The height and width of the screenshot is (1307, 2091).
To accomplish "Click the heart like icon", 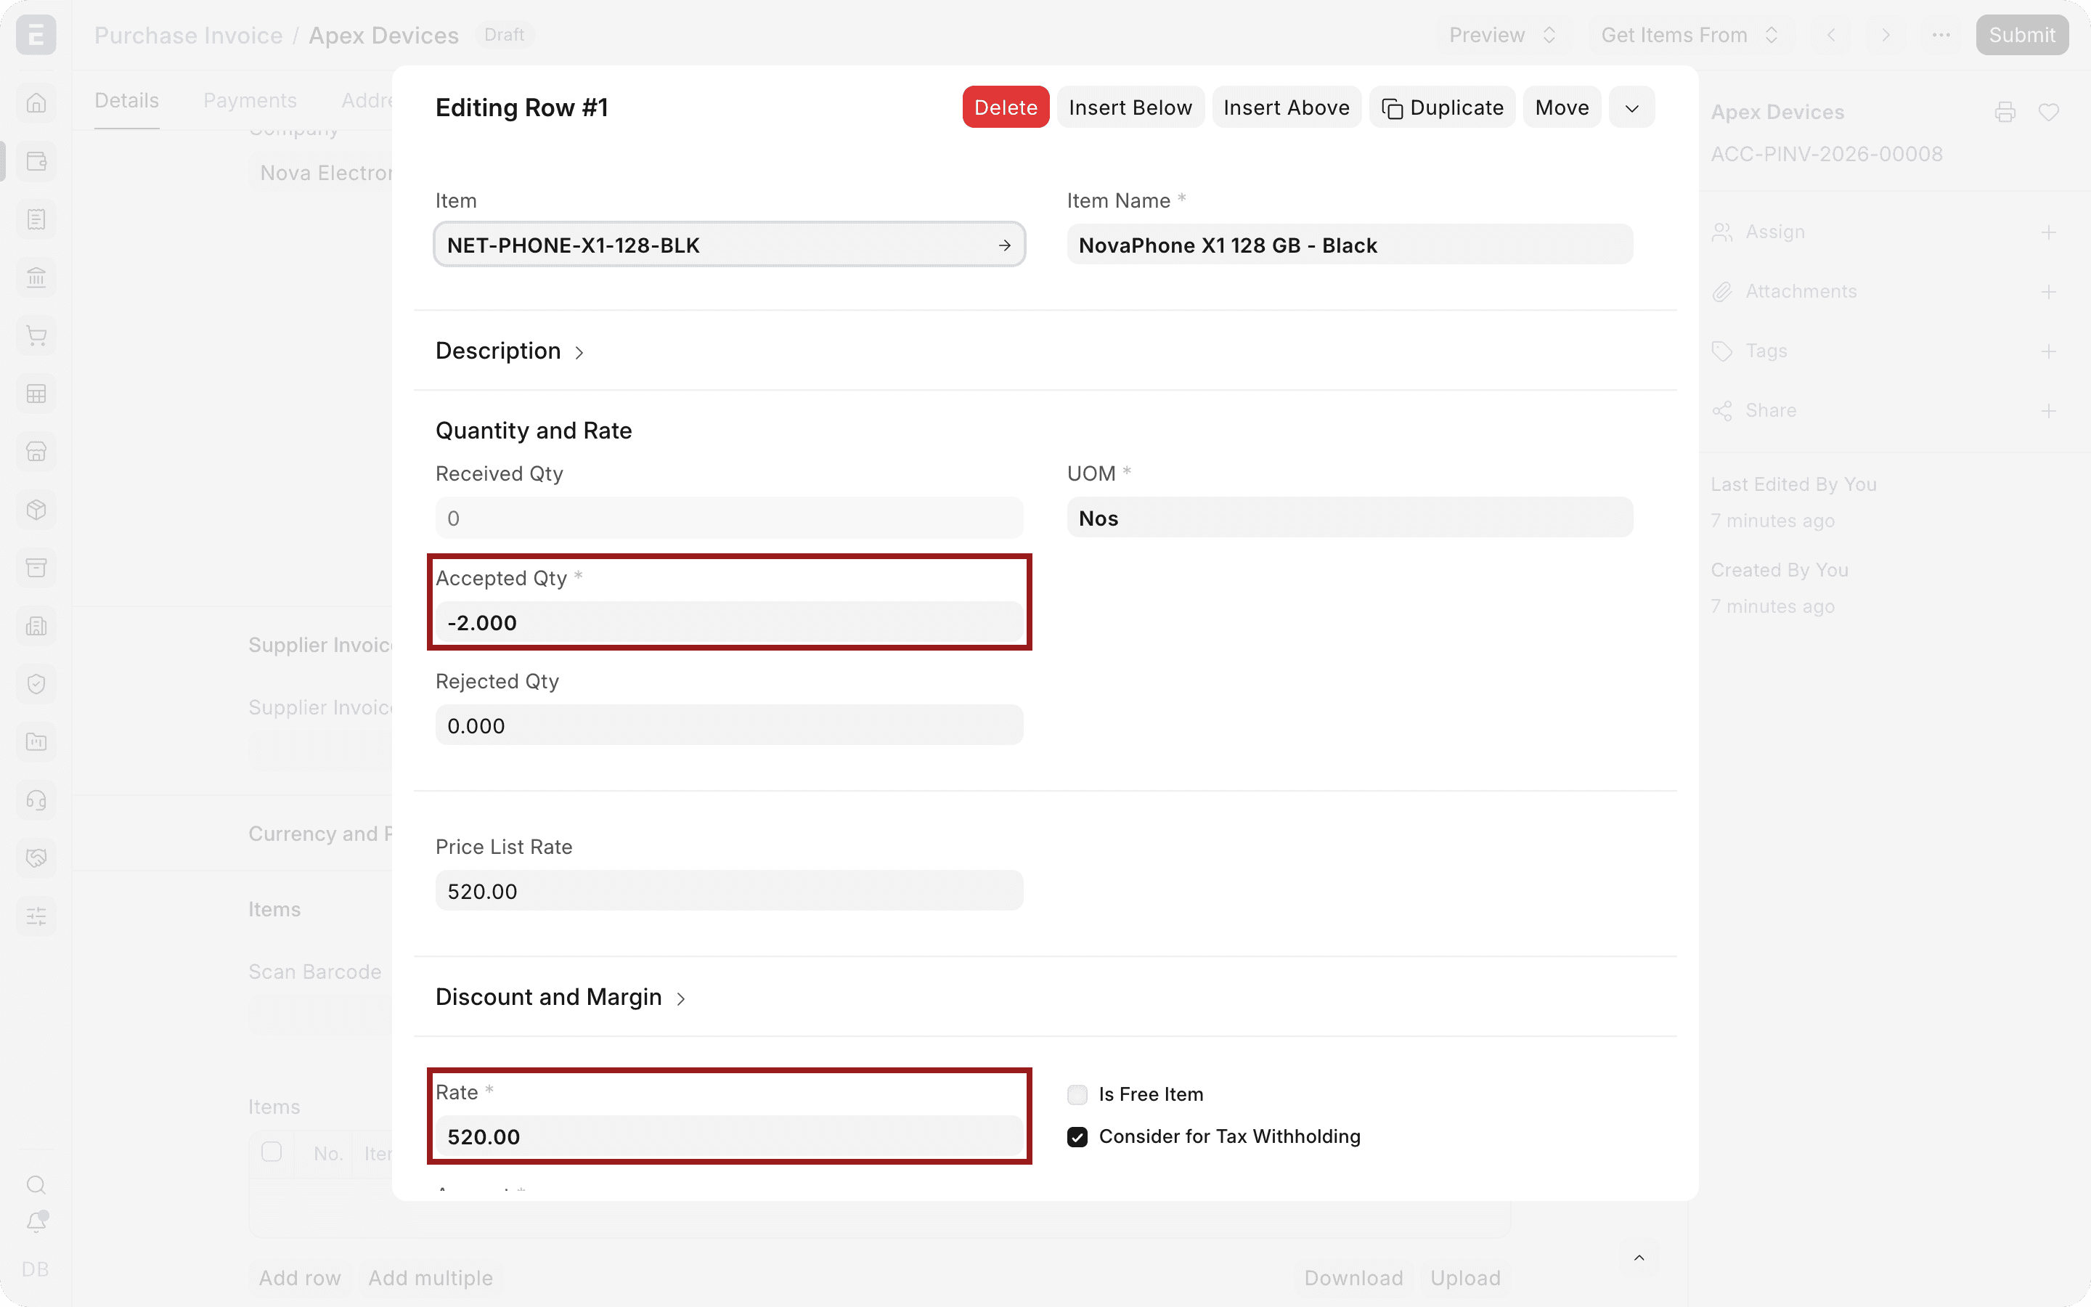I will pos(2049,113).
